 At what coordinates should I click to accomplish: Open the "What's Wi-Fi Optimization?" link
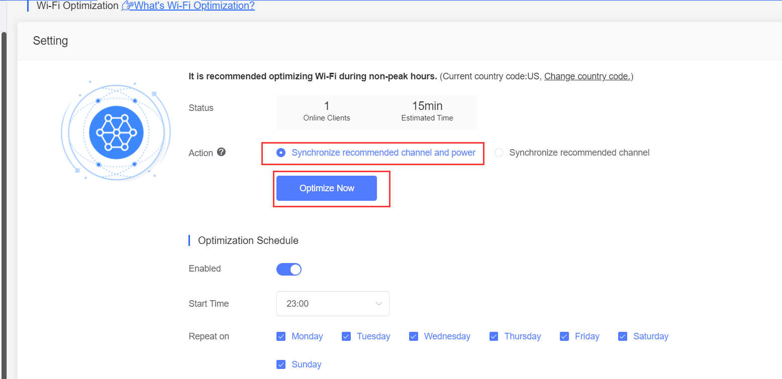click(x=193, y=6)
